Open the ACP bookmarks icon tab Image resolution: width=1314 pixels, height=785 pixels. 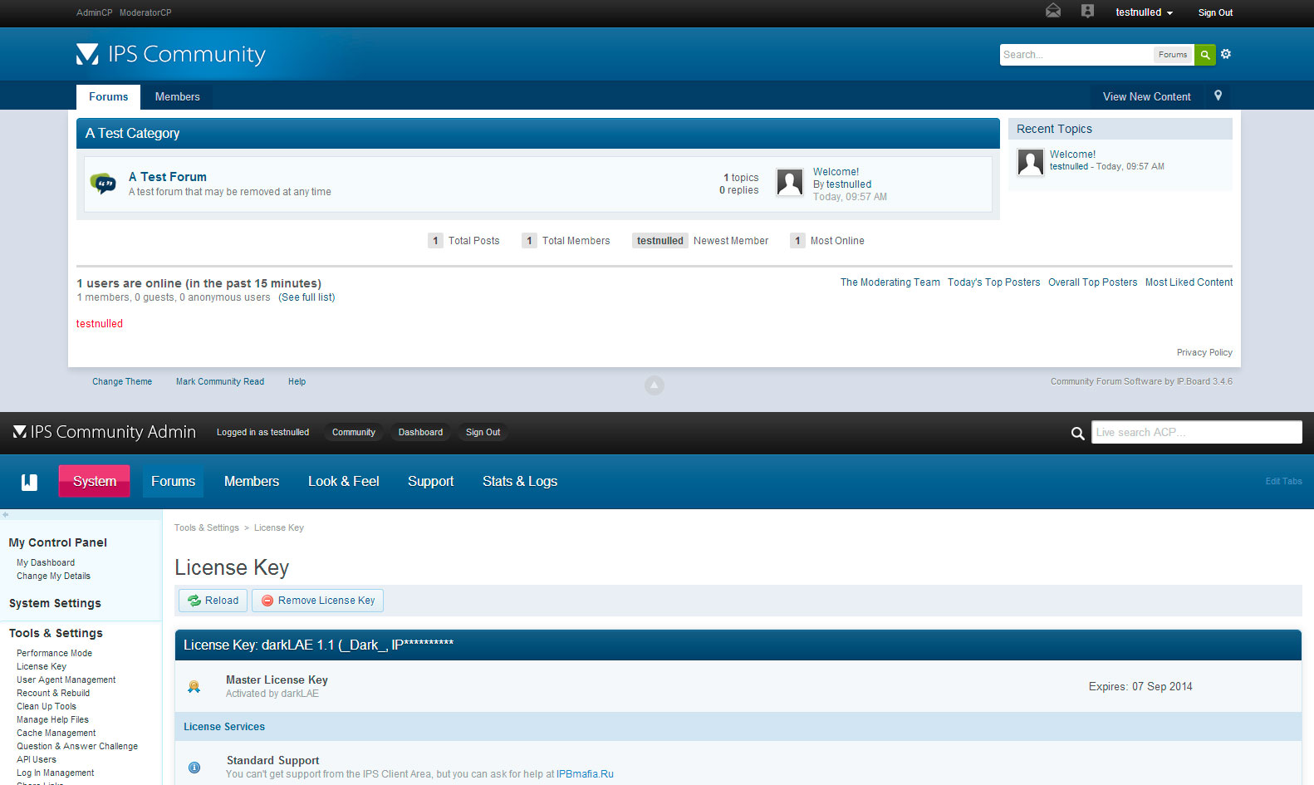29,482
